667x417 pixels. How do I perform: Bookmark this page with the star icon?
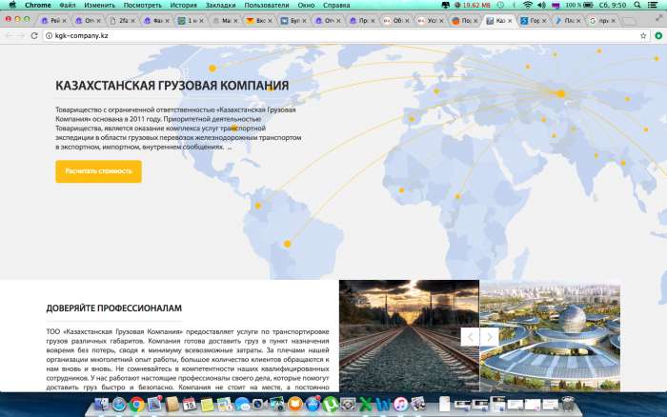click(x=643, y=36)
